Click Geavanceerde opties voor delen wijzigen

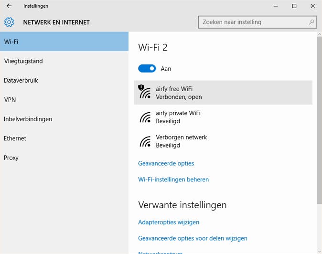(x=193, y=238)
